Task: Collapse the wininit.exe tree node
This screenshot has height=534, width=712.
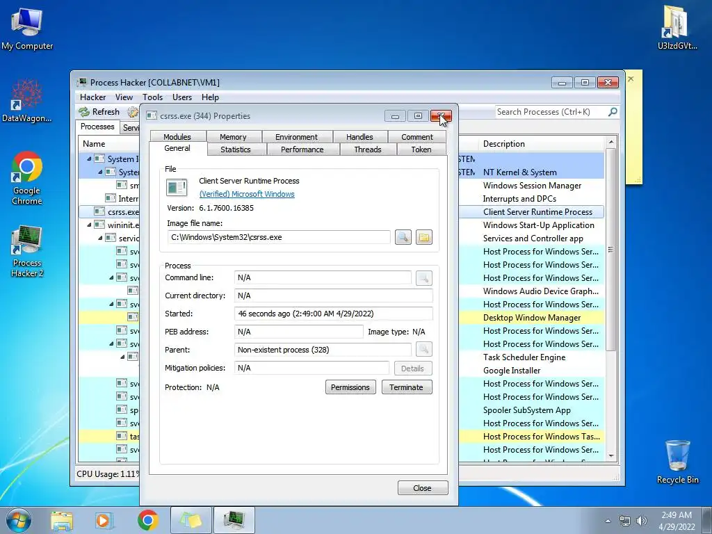Action: (89, 225)
